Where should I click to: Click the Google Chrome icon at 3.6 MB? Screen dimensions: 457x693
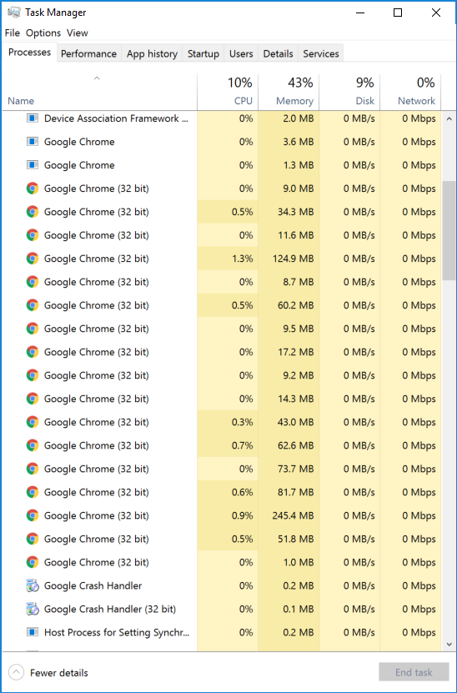tap(33, 142)
